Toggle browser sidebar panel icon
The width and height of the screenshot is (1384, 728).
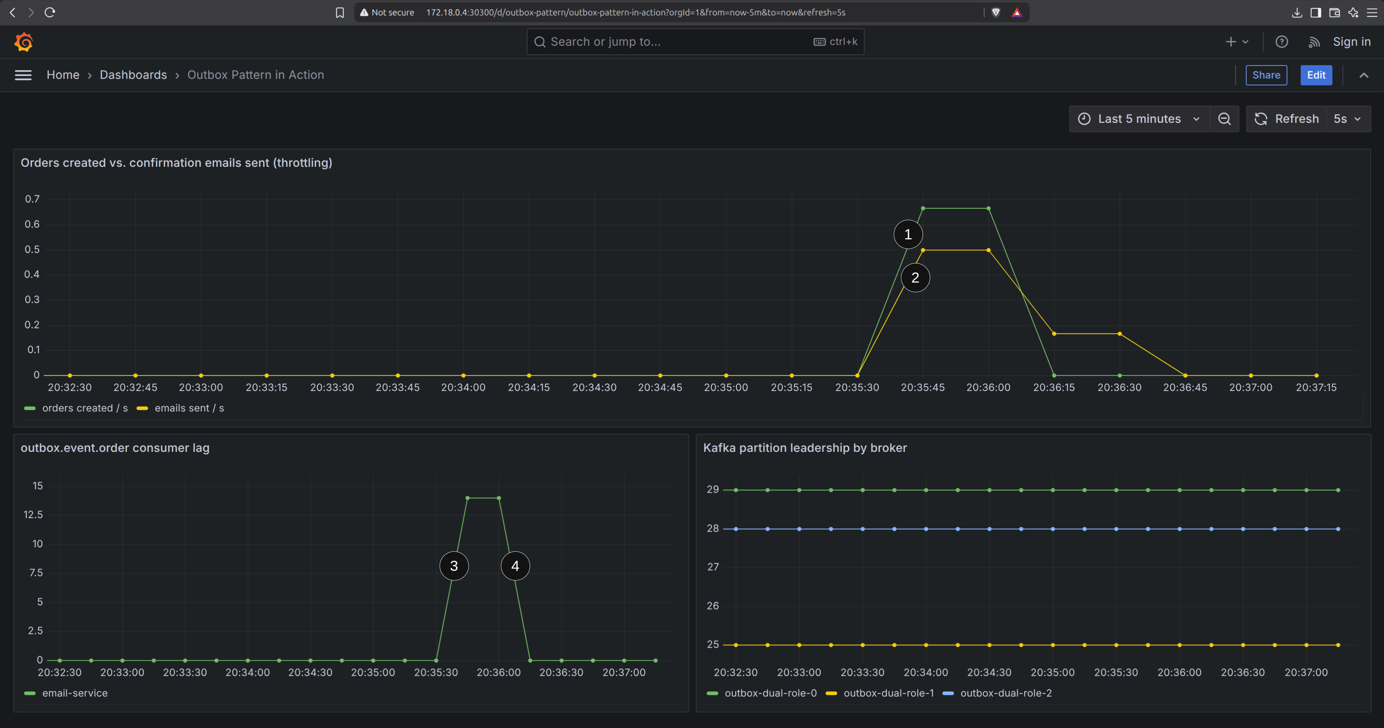coord(1315,12)
